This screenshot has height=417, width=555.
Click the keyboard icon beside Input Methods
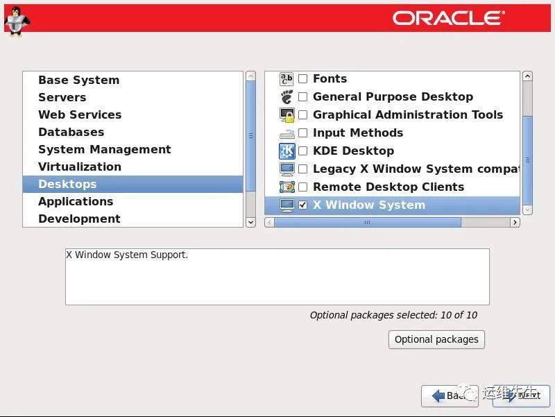(x=287, y=133)
